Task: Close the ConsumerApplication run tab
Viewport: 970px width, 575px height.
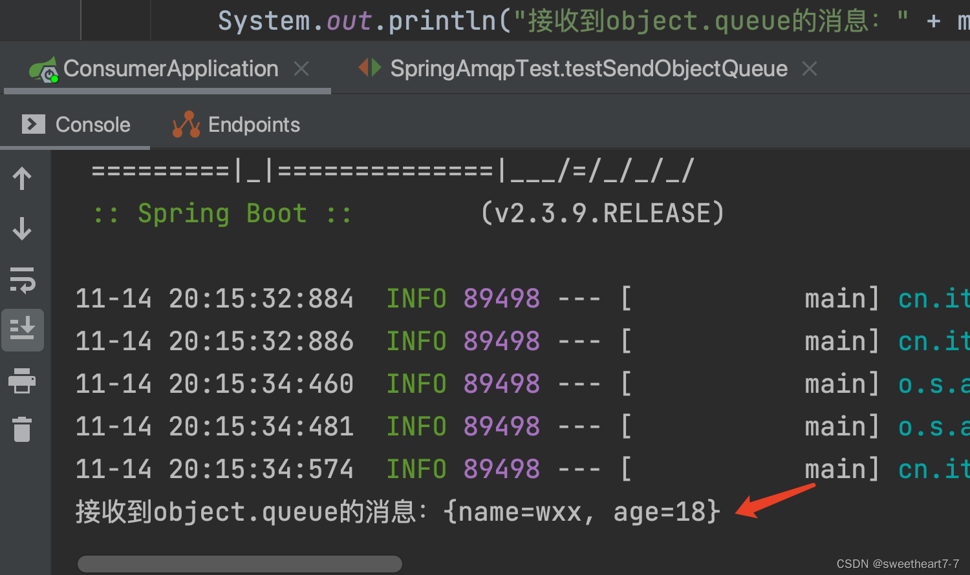Action: 301,68
